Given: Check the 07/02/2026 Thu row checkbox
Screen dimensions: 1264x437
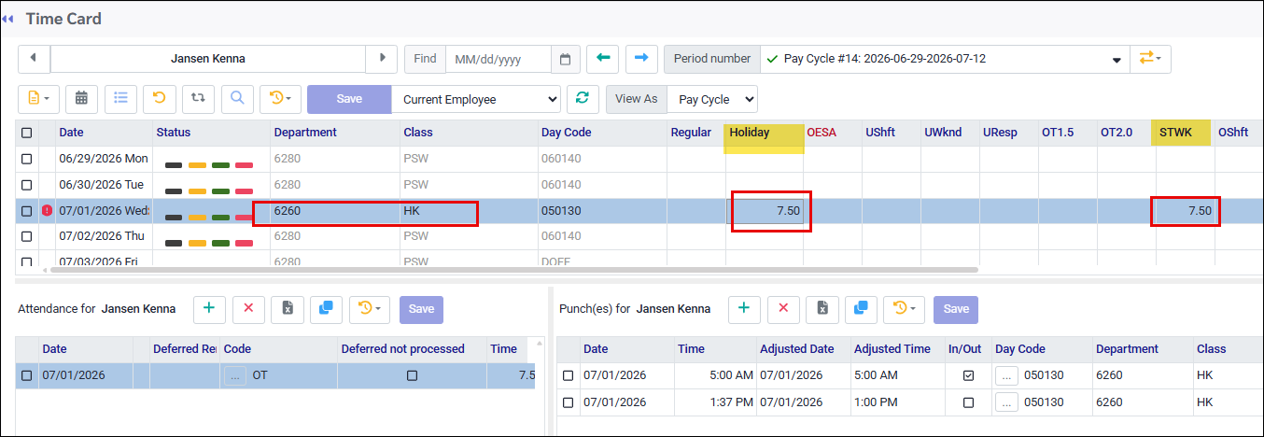Looking at the screenshot, I should click(26, 237).
